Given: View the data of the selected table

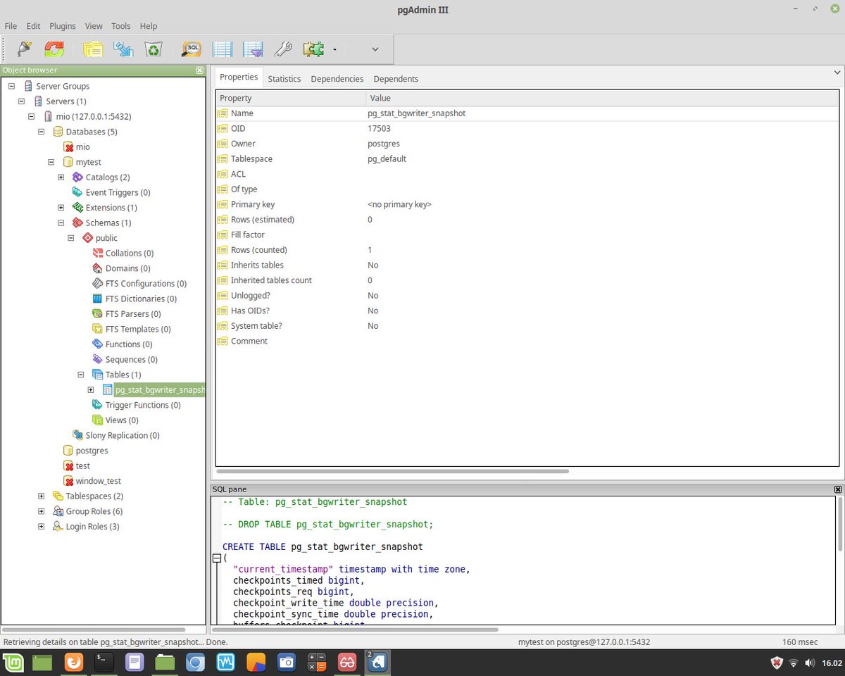Looking at the screenshot, I should point(222,49).
